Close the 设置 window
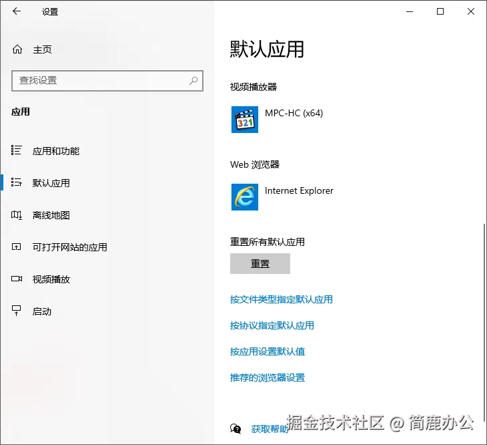 click(471, 11)
